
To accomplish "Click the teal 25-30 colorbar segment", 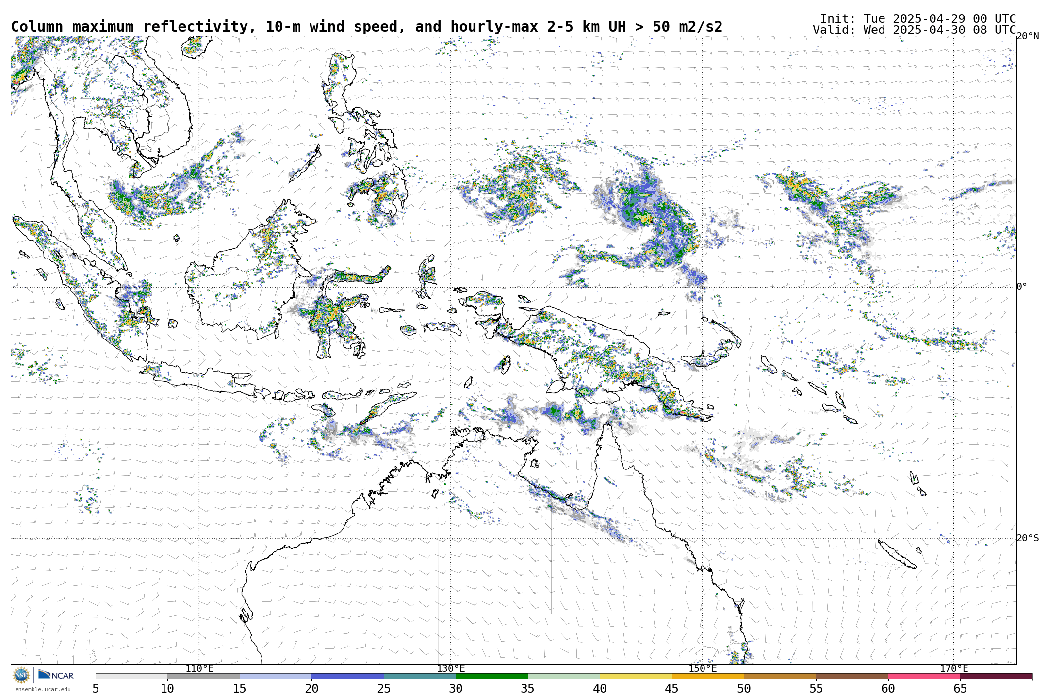I will click(420, 676).
